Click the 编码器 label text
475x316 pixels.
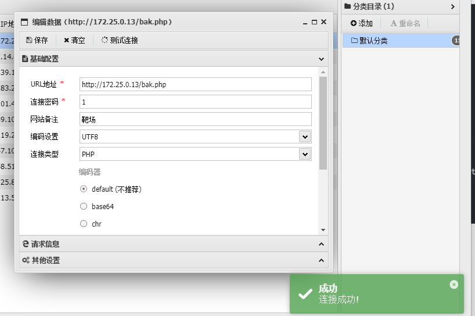(89, 172)
